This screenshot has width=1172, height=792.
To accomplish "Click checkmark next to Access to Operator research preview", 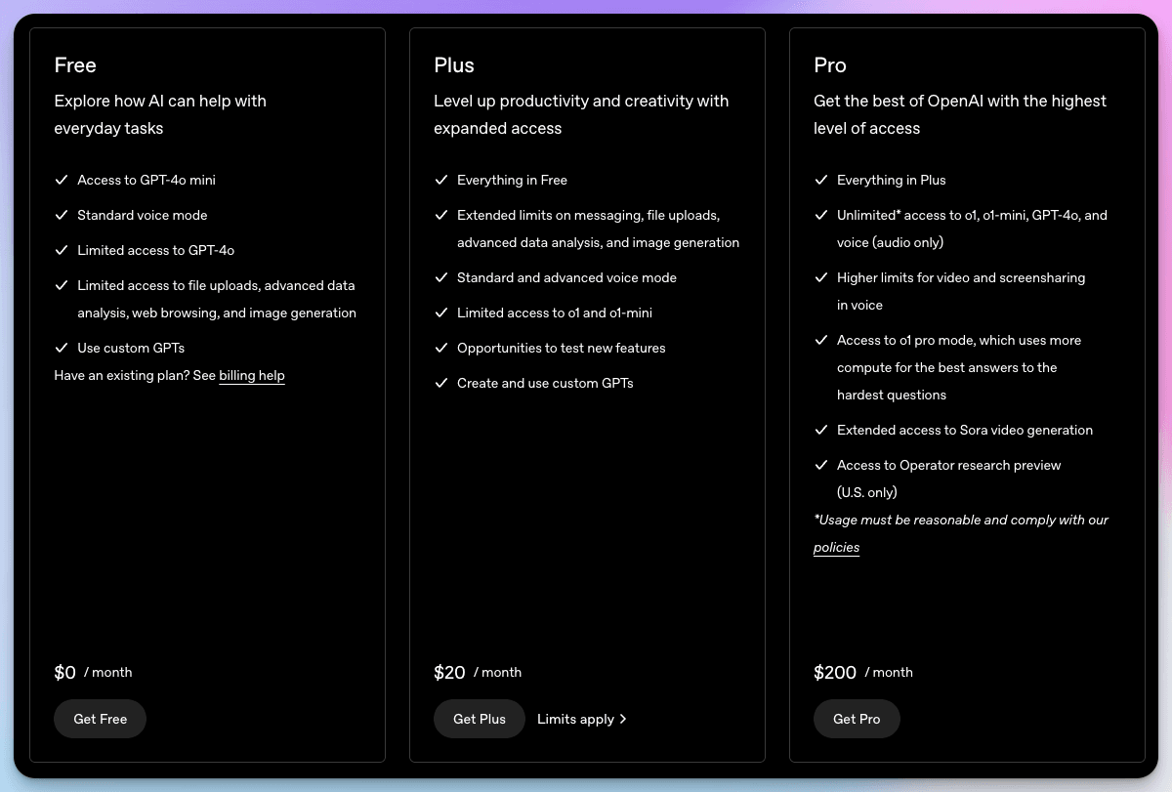I will click(820, 465).
